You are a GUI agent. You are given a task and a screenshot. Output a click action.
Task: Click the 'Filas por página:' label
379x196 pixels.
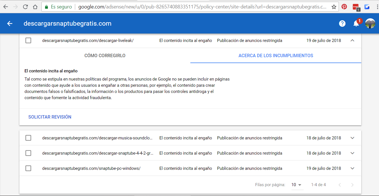coord(270,185)
